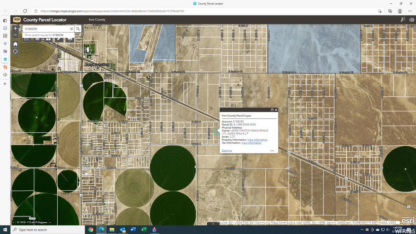Image resolution: width=416 pixels, height=234 pixels.
Task: Add this page to favorites
Action: (380, 11)
